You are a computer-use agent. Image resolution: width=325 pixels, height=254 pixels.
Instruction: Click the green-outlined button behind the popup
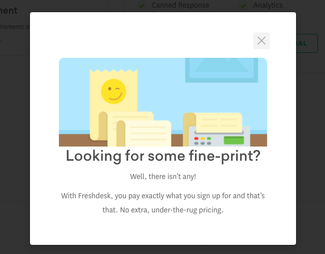pyautogui.click(x=307, y=44)
